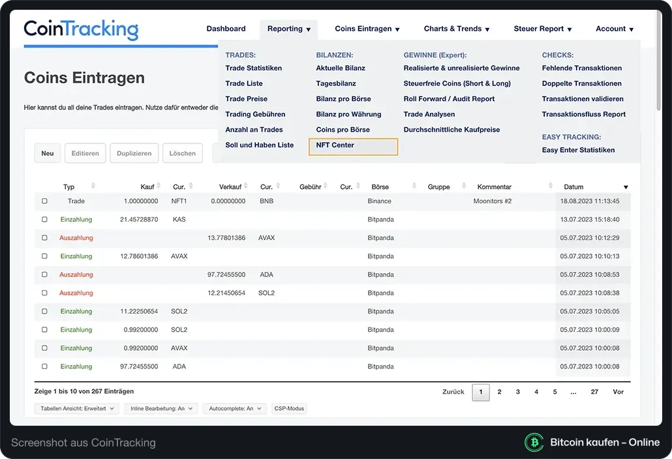This screenshot has height=459, width=672.
Task: Click the CoinTracking logo
Action: click(81, 29)
